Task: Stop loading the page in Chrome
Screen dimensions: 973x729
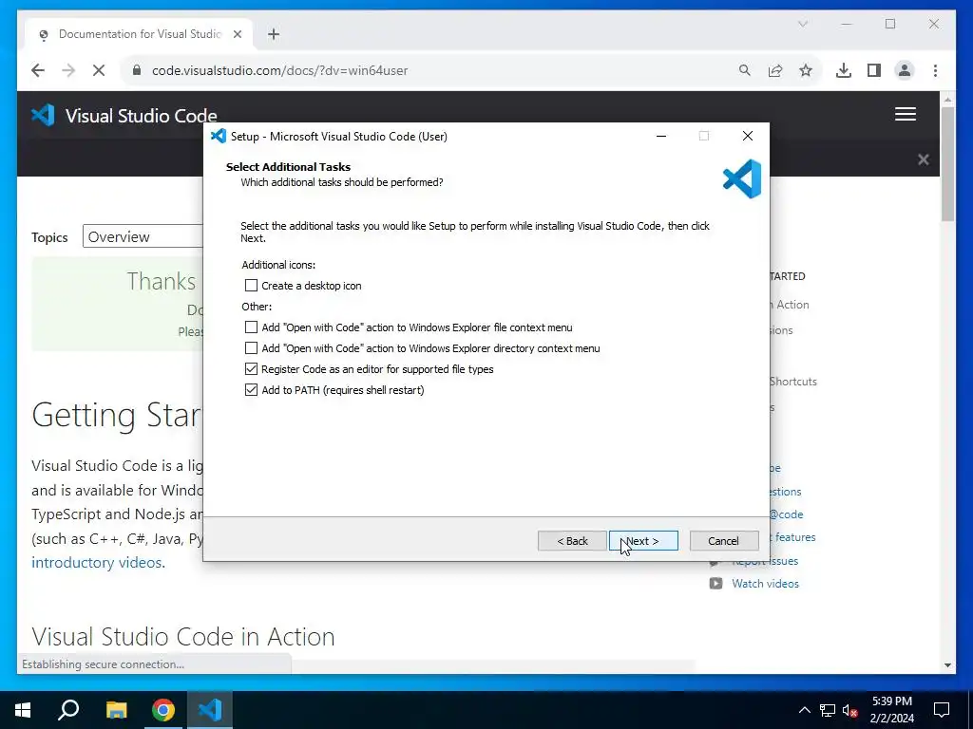Action: pyautogui.click(x=99, y=70)
